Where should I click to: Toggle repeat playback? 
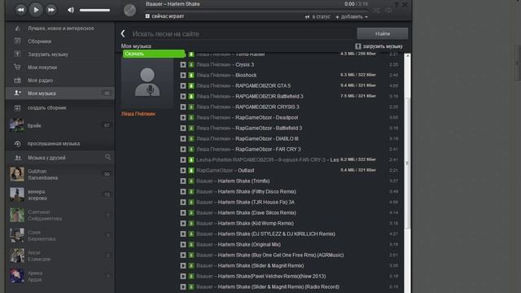click(x=388, y=11)
